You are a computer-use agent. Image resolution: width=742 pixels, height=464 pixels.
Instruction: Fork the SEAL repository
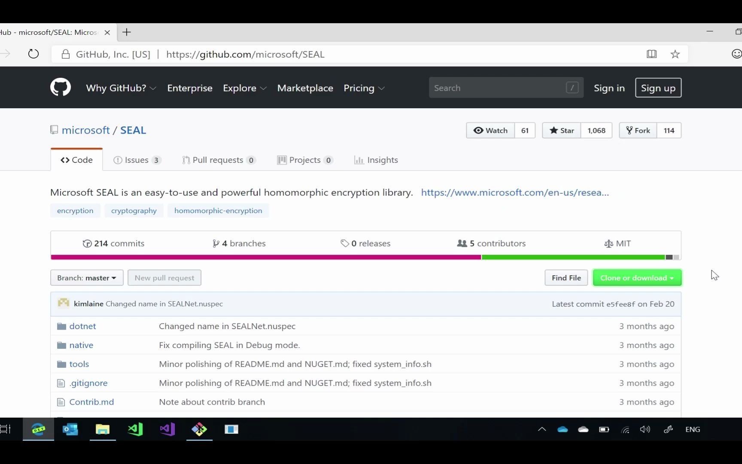pos(638,130)
